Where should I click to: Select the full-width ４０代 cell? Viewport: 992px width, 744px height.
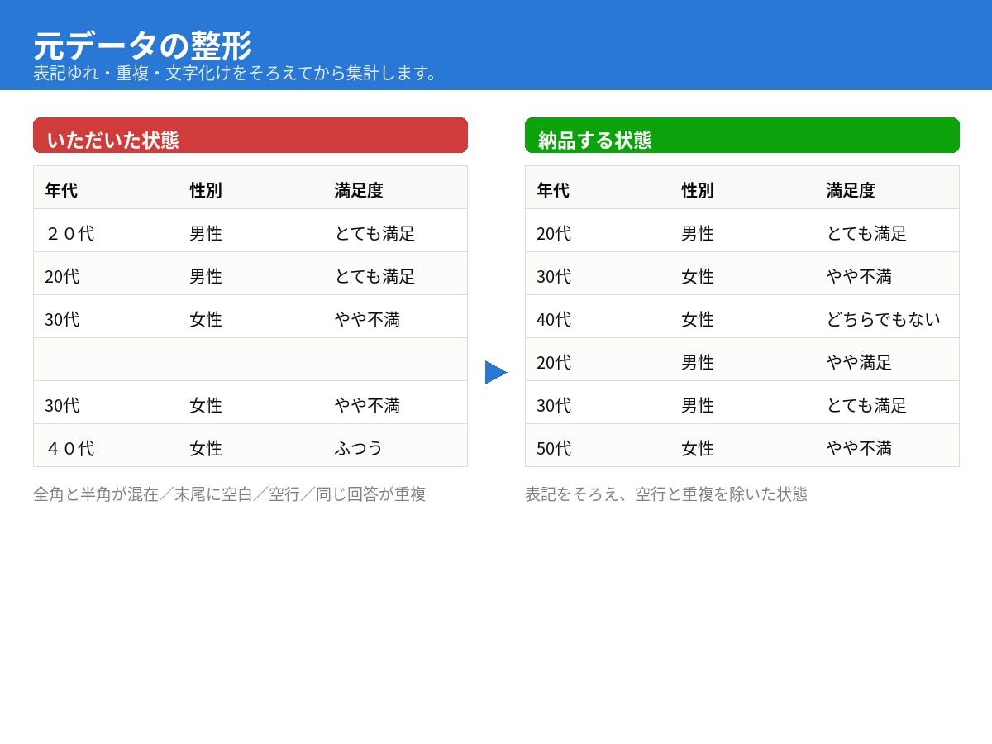pos(69,448)
